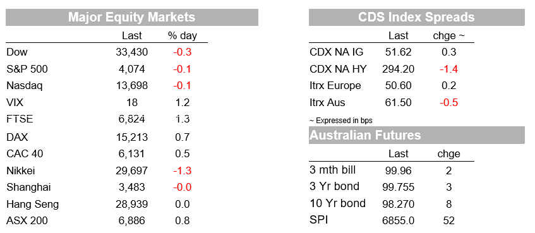Image resolution: width=535 pixels, height=233 pixels.
Task: Click the S&P 500 row label
Action: pos(27,69)
